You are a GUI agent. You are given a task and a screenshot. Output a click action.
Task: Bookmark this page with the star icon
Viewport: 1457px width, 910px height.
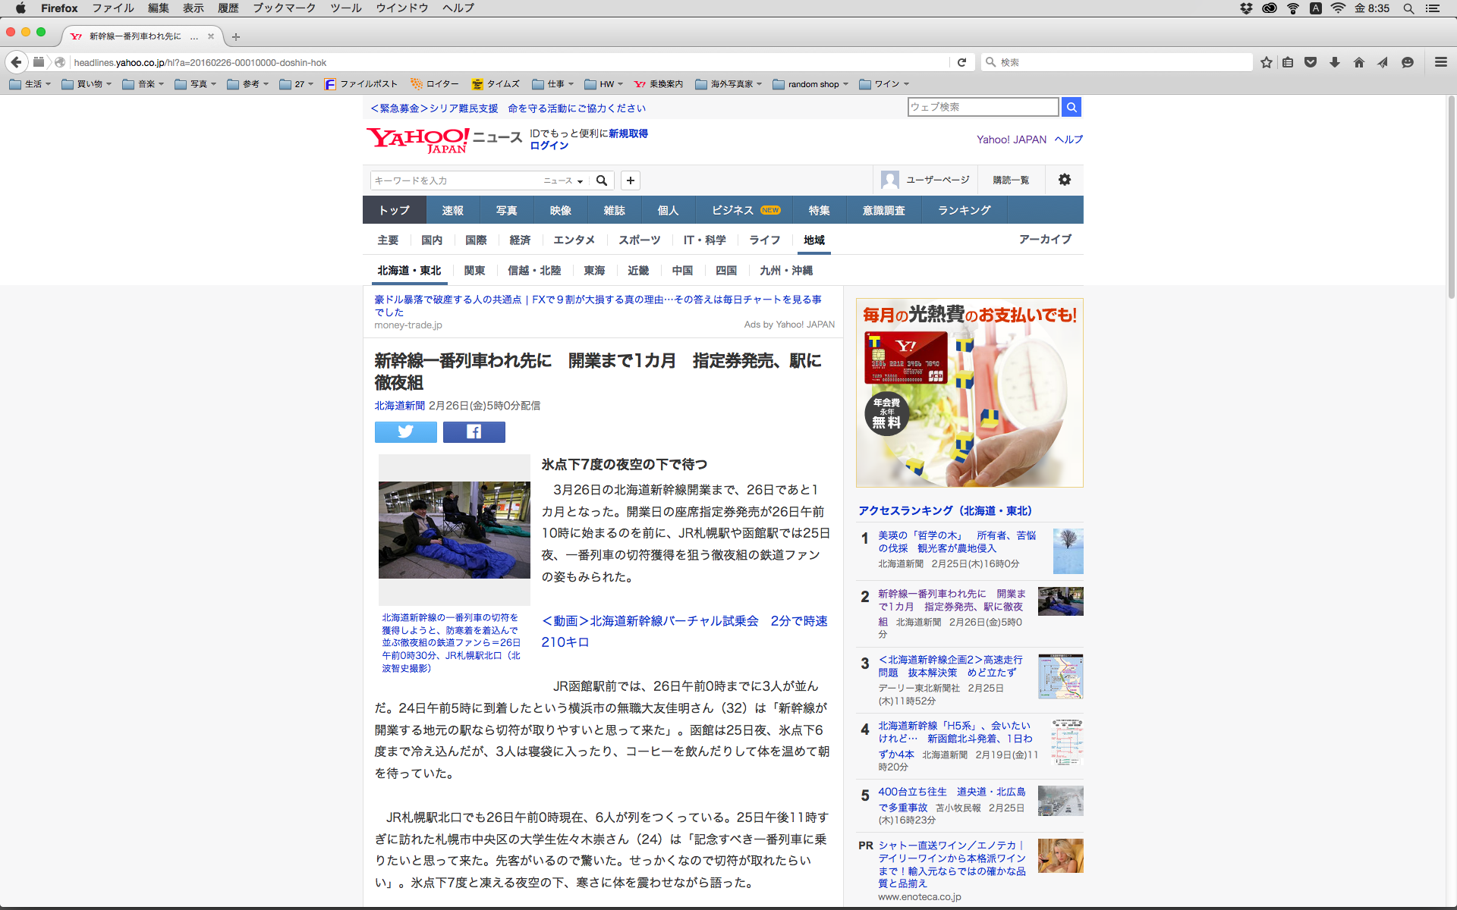[x=1266, y=62]
